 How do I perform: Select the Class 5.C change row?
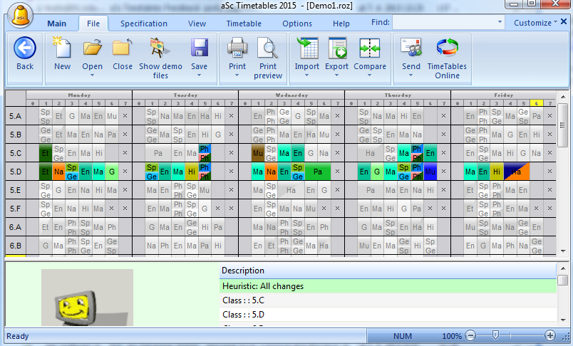(x=388, y=300)
